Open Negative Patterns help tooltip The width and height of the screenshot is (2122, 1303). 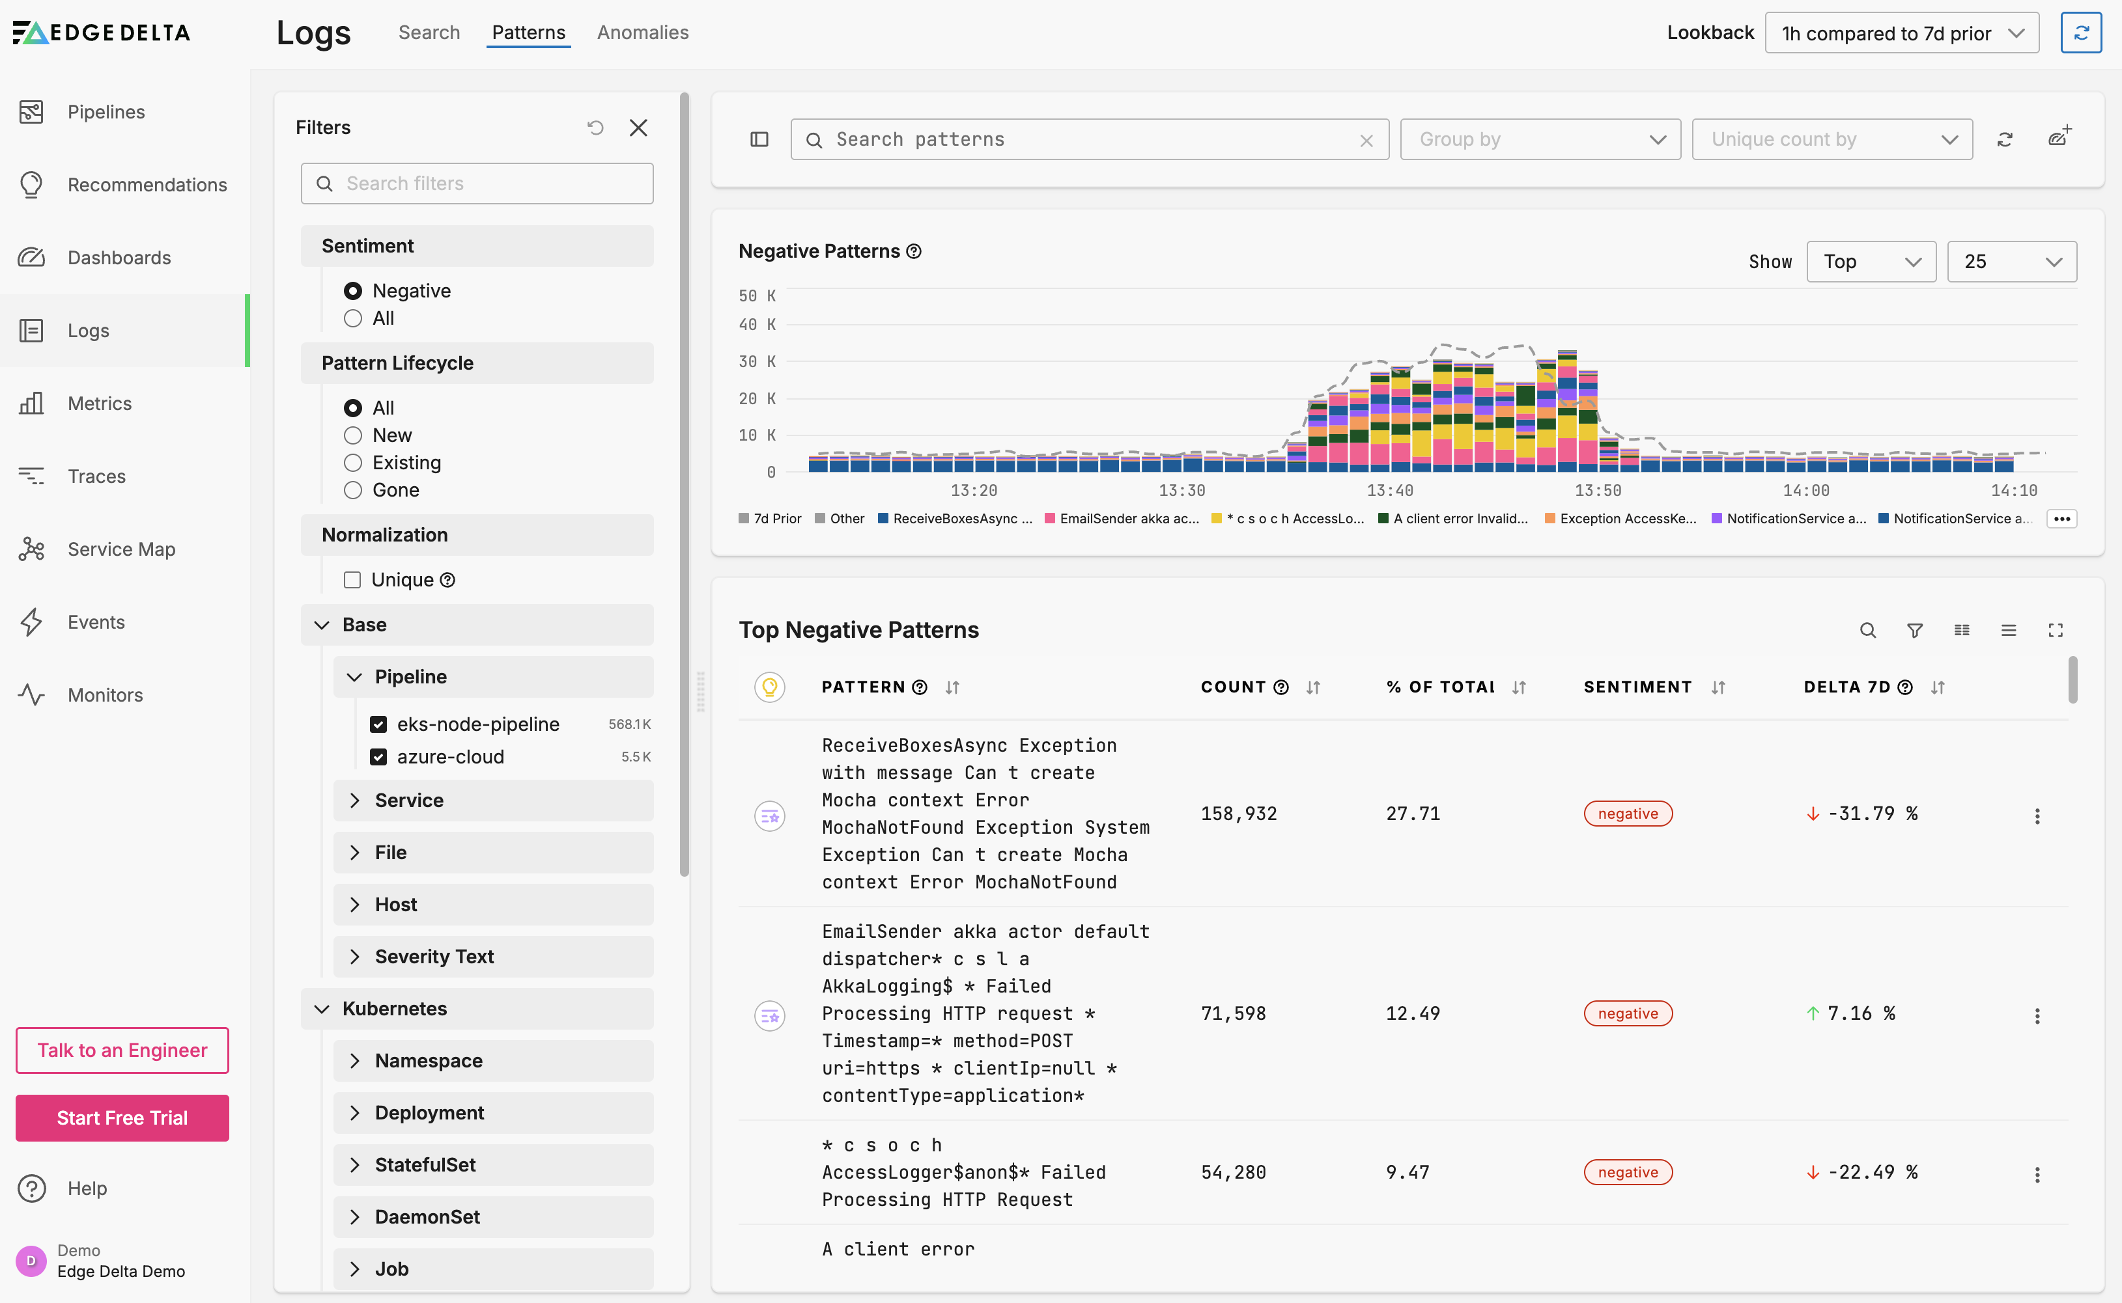coord(914,252)
